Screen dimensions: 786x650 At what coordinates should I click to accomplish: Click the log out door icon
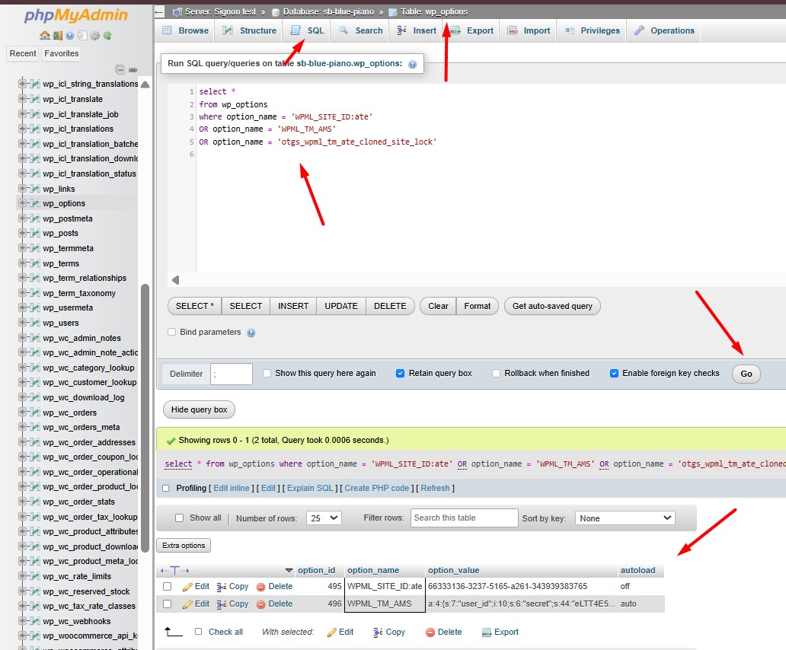coord(58,36)
